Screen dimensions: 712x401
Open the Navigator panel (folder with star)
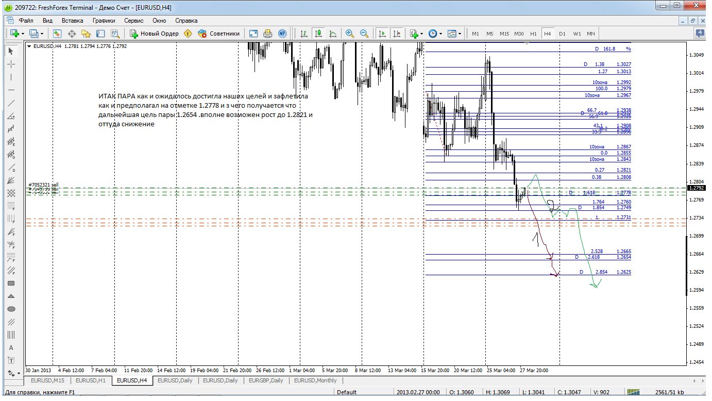coord(86,34)
